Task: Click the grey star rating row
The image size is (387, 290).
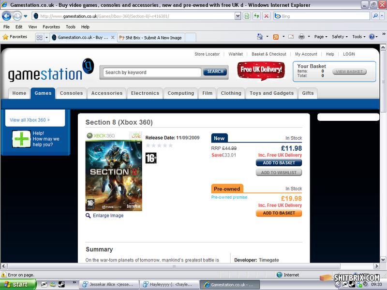Action: point(159,145)
